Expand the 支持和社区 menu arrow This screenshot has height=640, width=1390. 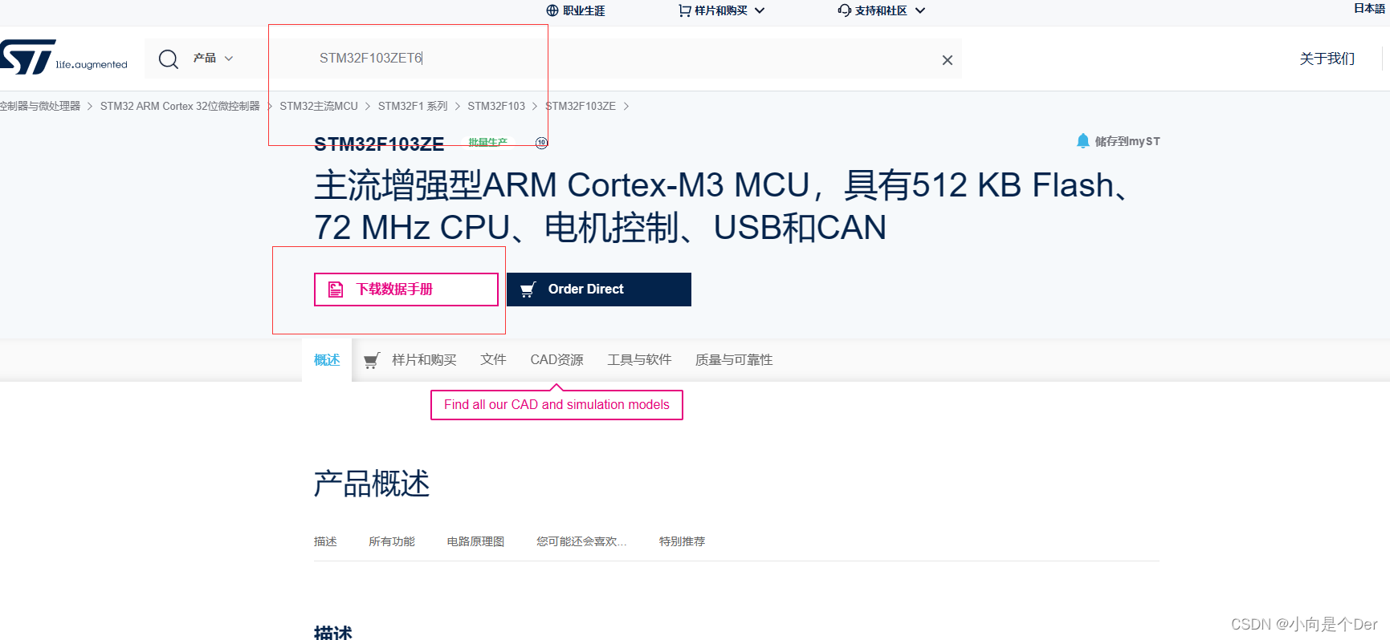920,10
